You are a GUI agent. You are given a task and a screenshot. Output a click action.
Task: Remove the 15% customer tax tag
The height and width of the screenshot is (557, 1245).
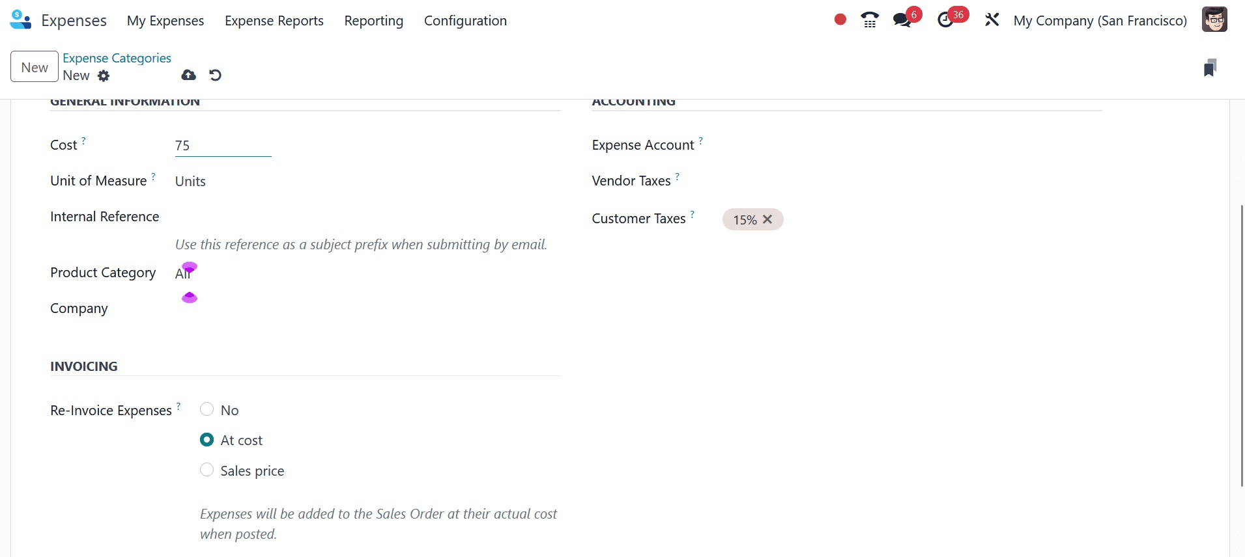767,219
